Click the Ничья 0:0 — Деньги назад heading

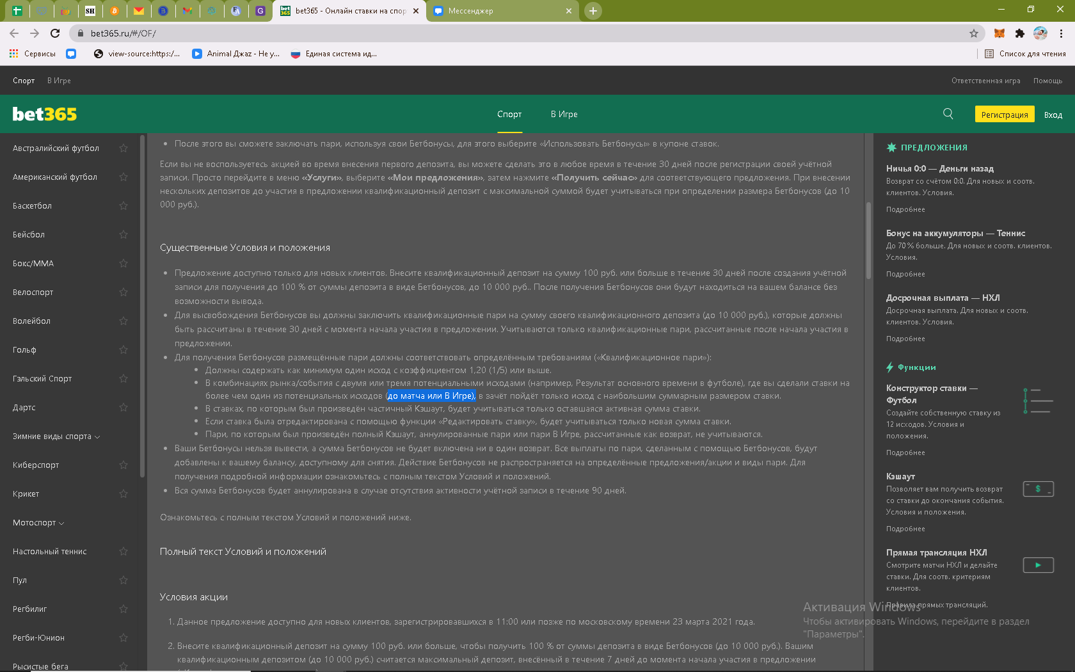pyautogui.click(x=939, y=169)
